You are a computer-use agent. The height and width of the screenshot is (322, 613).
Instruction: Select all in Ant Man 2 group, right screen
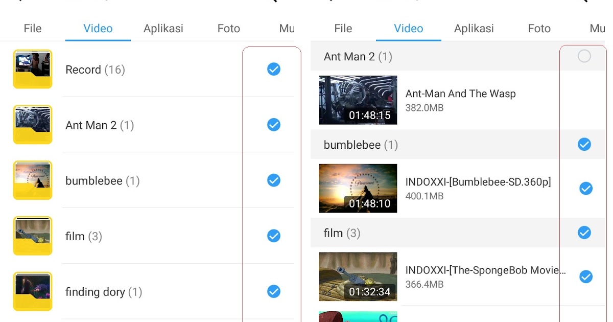pos(584,56)
